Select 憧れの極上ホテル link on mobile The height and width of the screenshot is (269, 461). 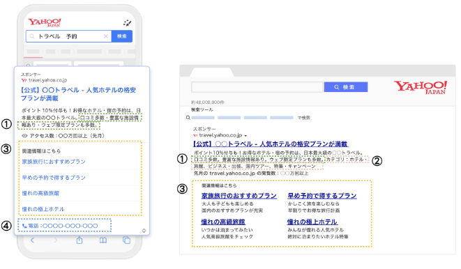tap(43, 209)
